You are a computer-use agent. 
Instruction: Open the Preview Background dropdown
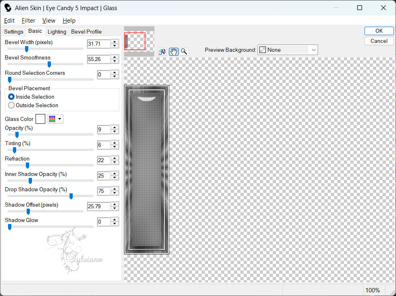pos(288,50)
